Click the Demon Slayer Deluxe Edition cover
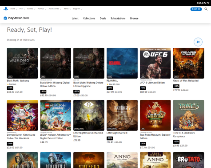The image size is (211, 168). 22,115
